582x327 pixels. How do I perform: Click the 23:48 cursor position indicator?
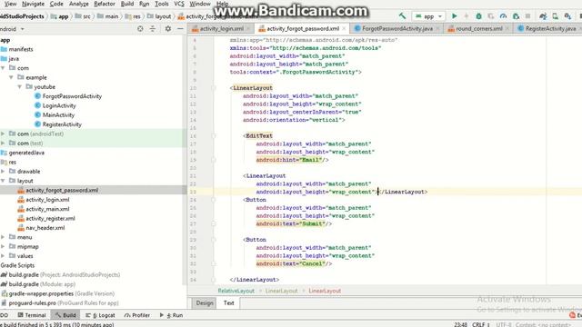461,324
